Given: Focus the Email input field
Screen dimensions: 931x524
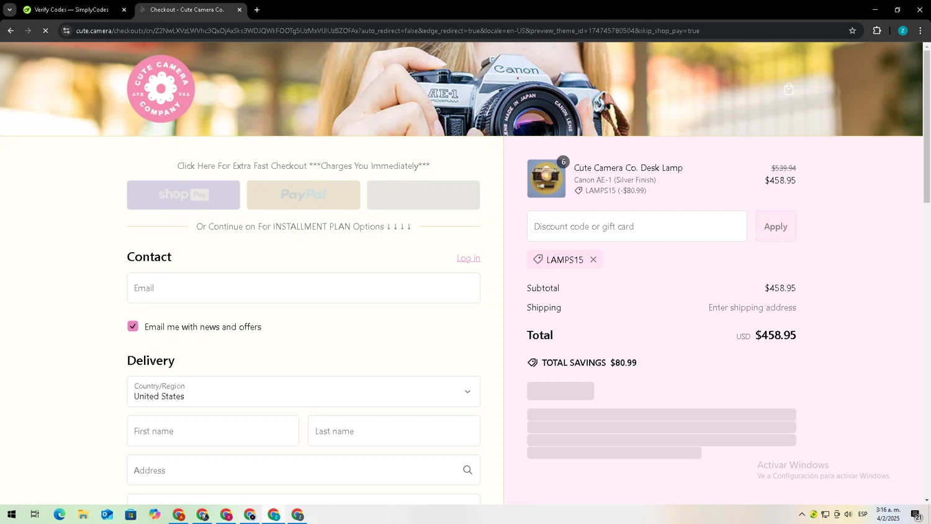Looking at the screenshot, I should (x=304, y=288).
